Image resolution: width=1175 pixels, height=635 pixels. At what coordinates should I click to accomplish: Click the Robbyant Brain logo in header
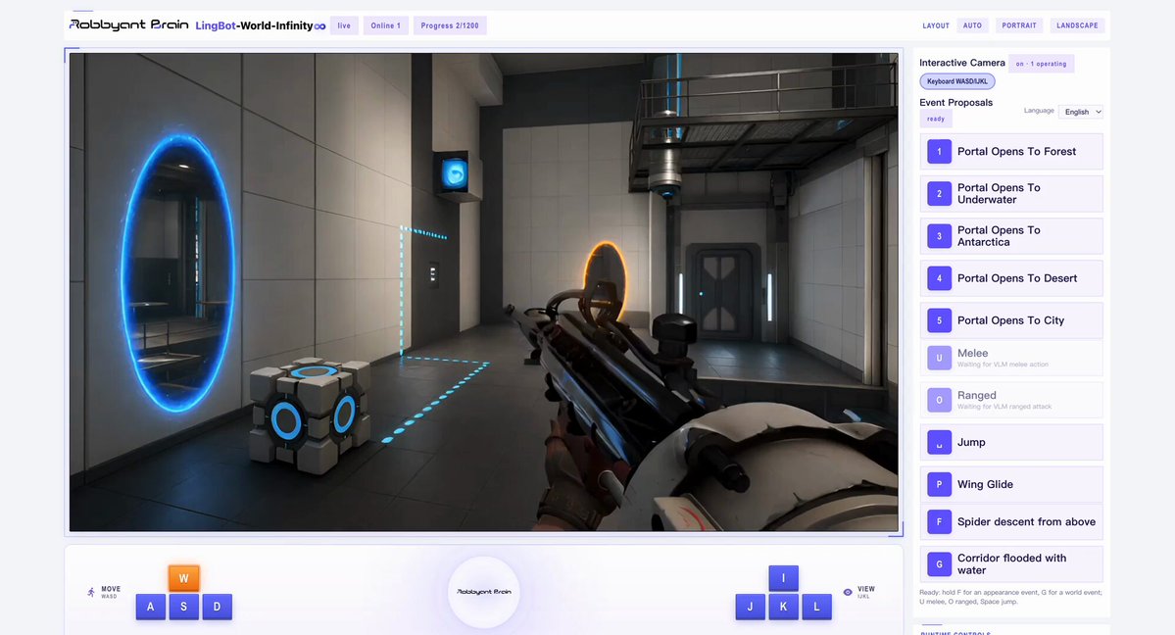click(128, 24)
